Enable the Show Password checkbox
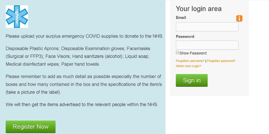Viewport: 269px width, 134px height. (178, 52)
